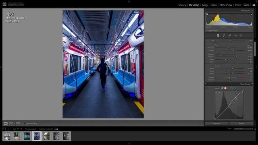258x145 pixels.
Task: Click the Lightroom Classic logo identity plate
Action: pos(4,4)
